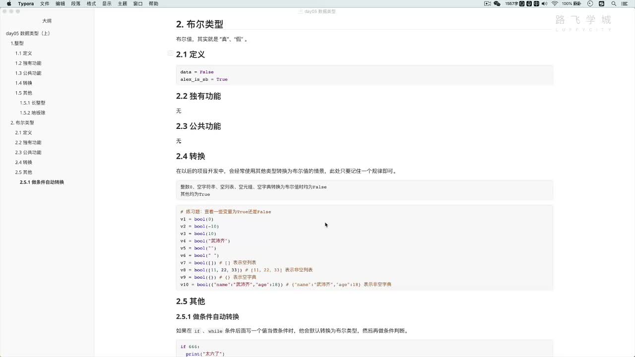Click the code line data = False

tap(197, 72)
